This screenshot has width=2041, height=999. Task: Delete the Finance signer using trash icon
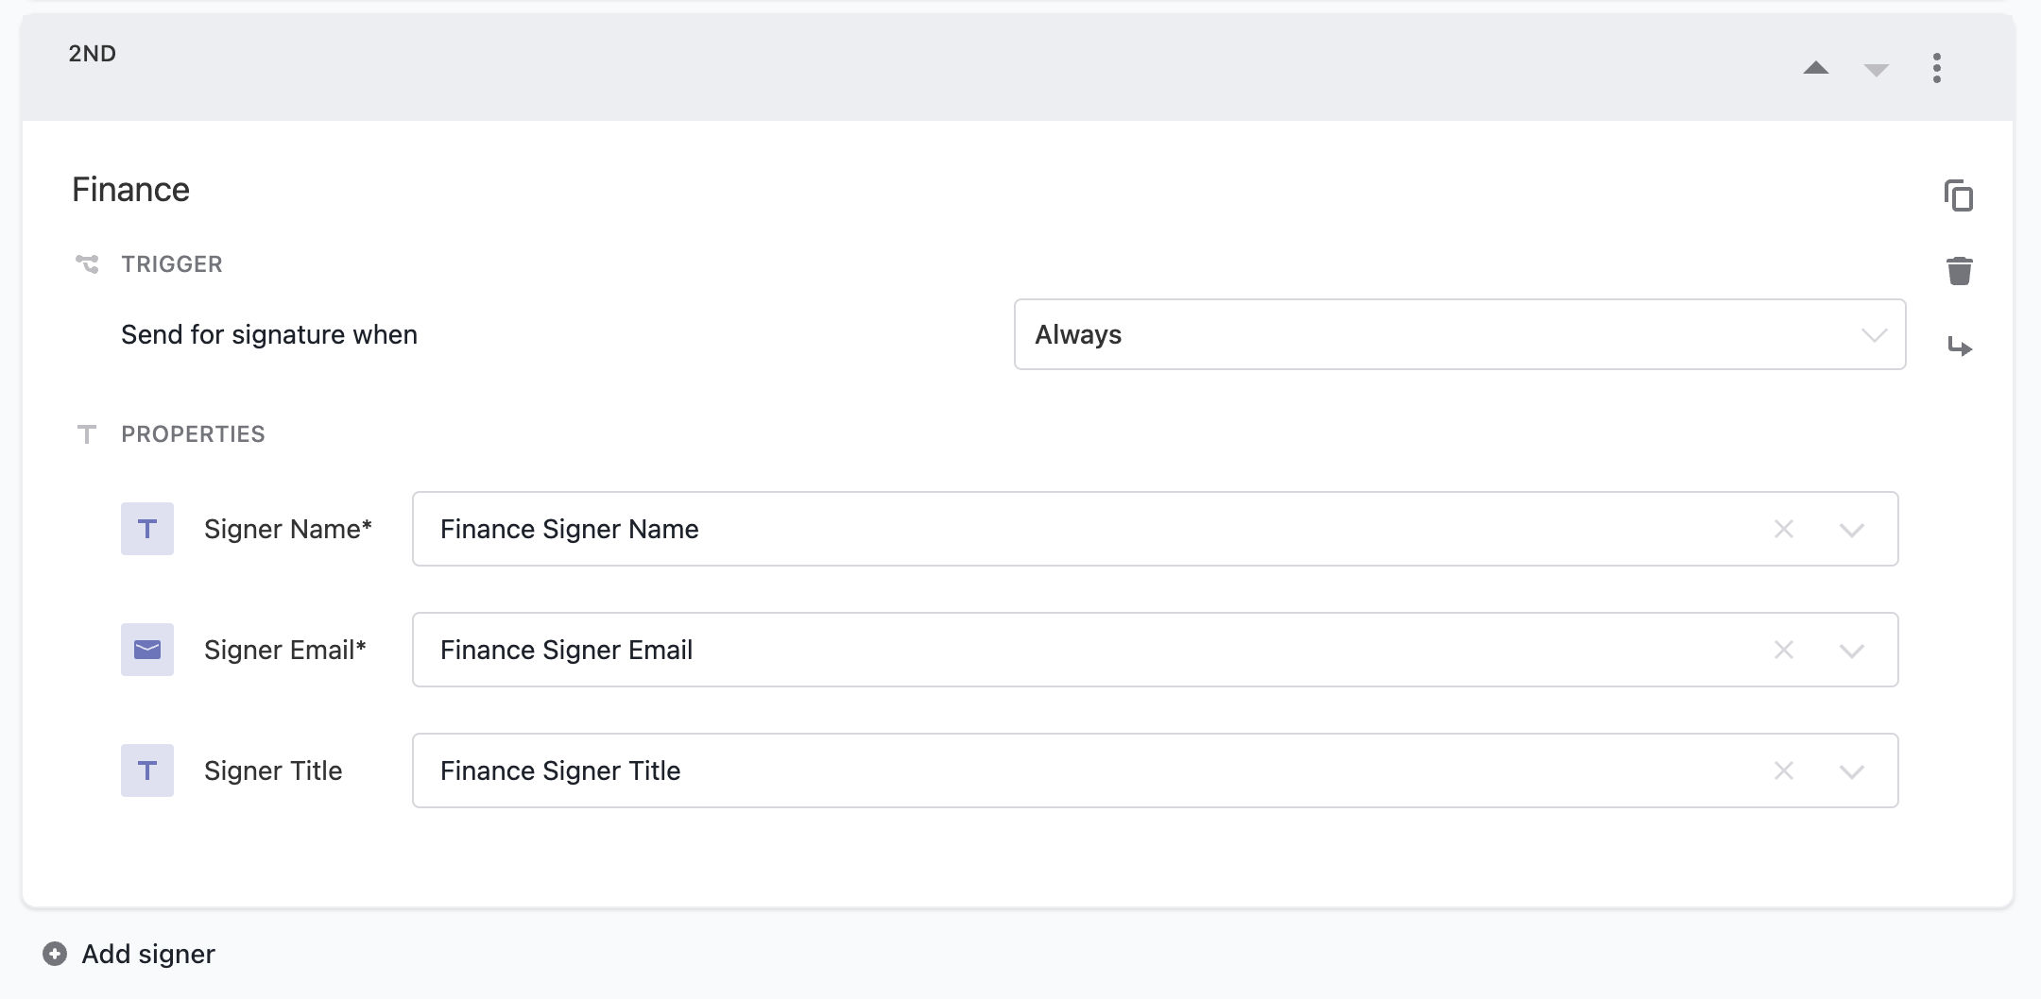pos(1959,270)
